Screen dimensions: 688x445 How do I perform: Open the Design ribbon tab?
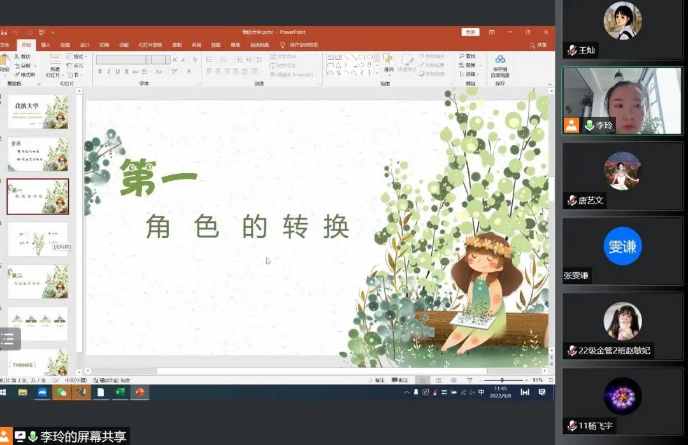(x=85, y=45)
